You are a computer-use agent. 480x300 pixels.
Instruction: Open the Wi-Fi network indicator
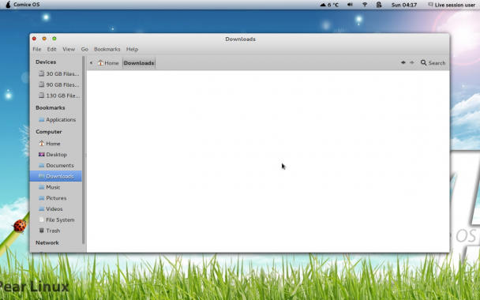(x=365, y=5)
